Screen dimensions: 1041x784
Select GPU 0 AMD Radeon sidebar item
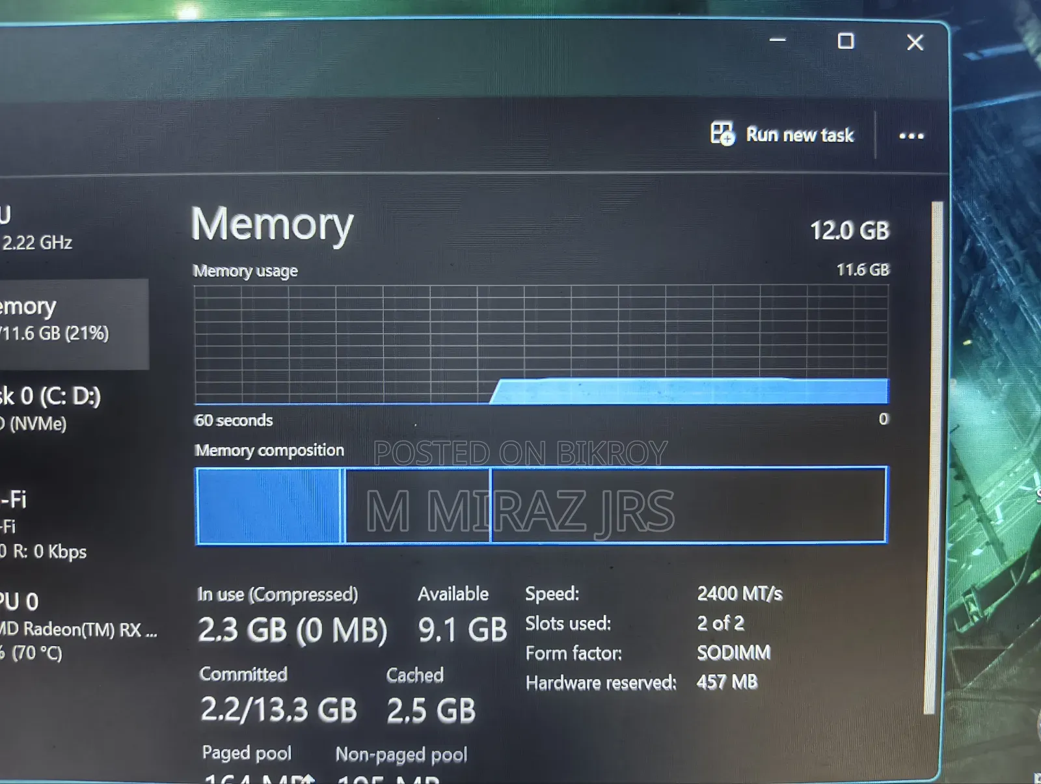click(78, 626)
